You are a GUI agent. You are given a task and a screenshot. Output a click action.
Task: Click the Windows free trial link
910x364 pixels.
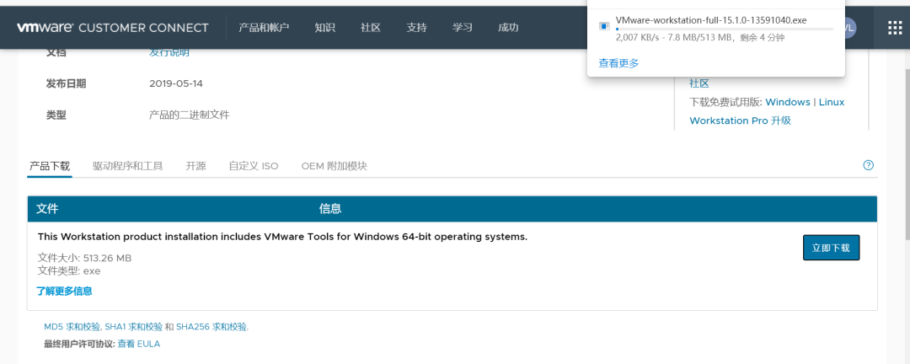(788, 102)
